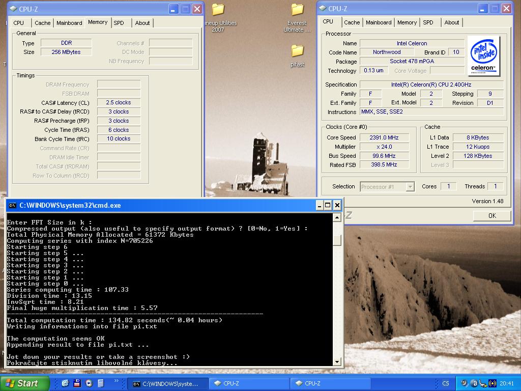
Task: Minimize the left CPU-Z window
Action: 173,9
